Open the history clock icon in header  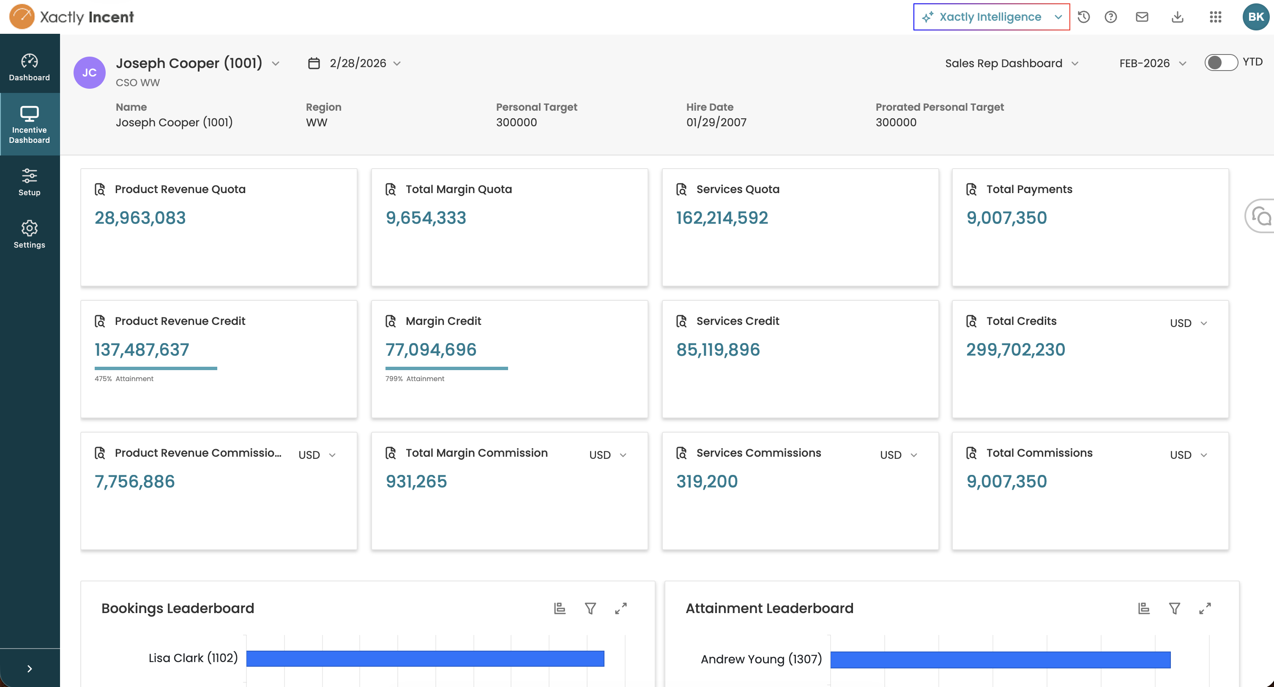pos(1084,17)
